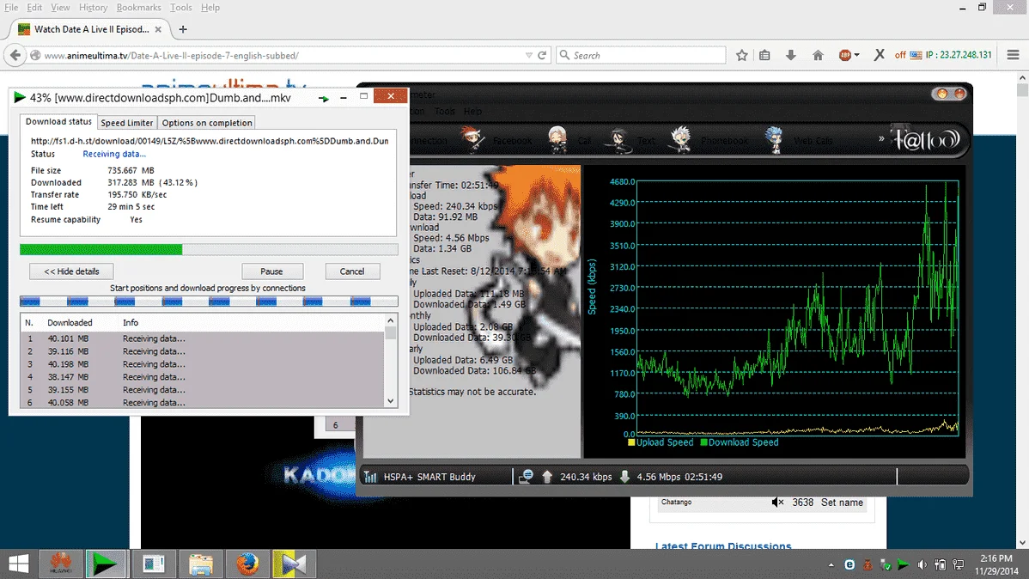Mute Chatango speaker icon
This screenshot has height=579, width=1029.
[777, 503]
